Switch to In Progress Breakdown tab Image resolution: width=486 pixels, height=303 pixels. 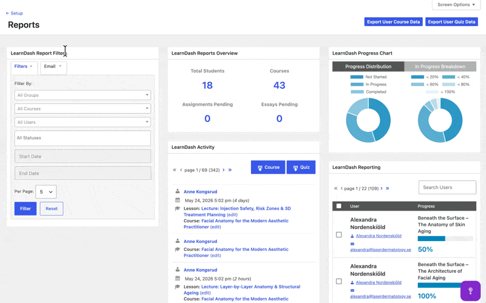tap(440, 66)
